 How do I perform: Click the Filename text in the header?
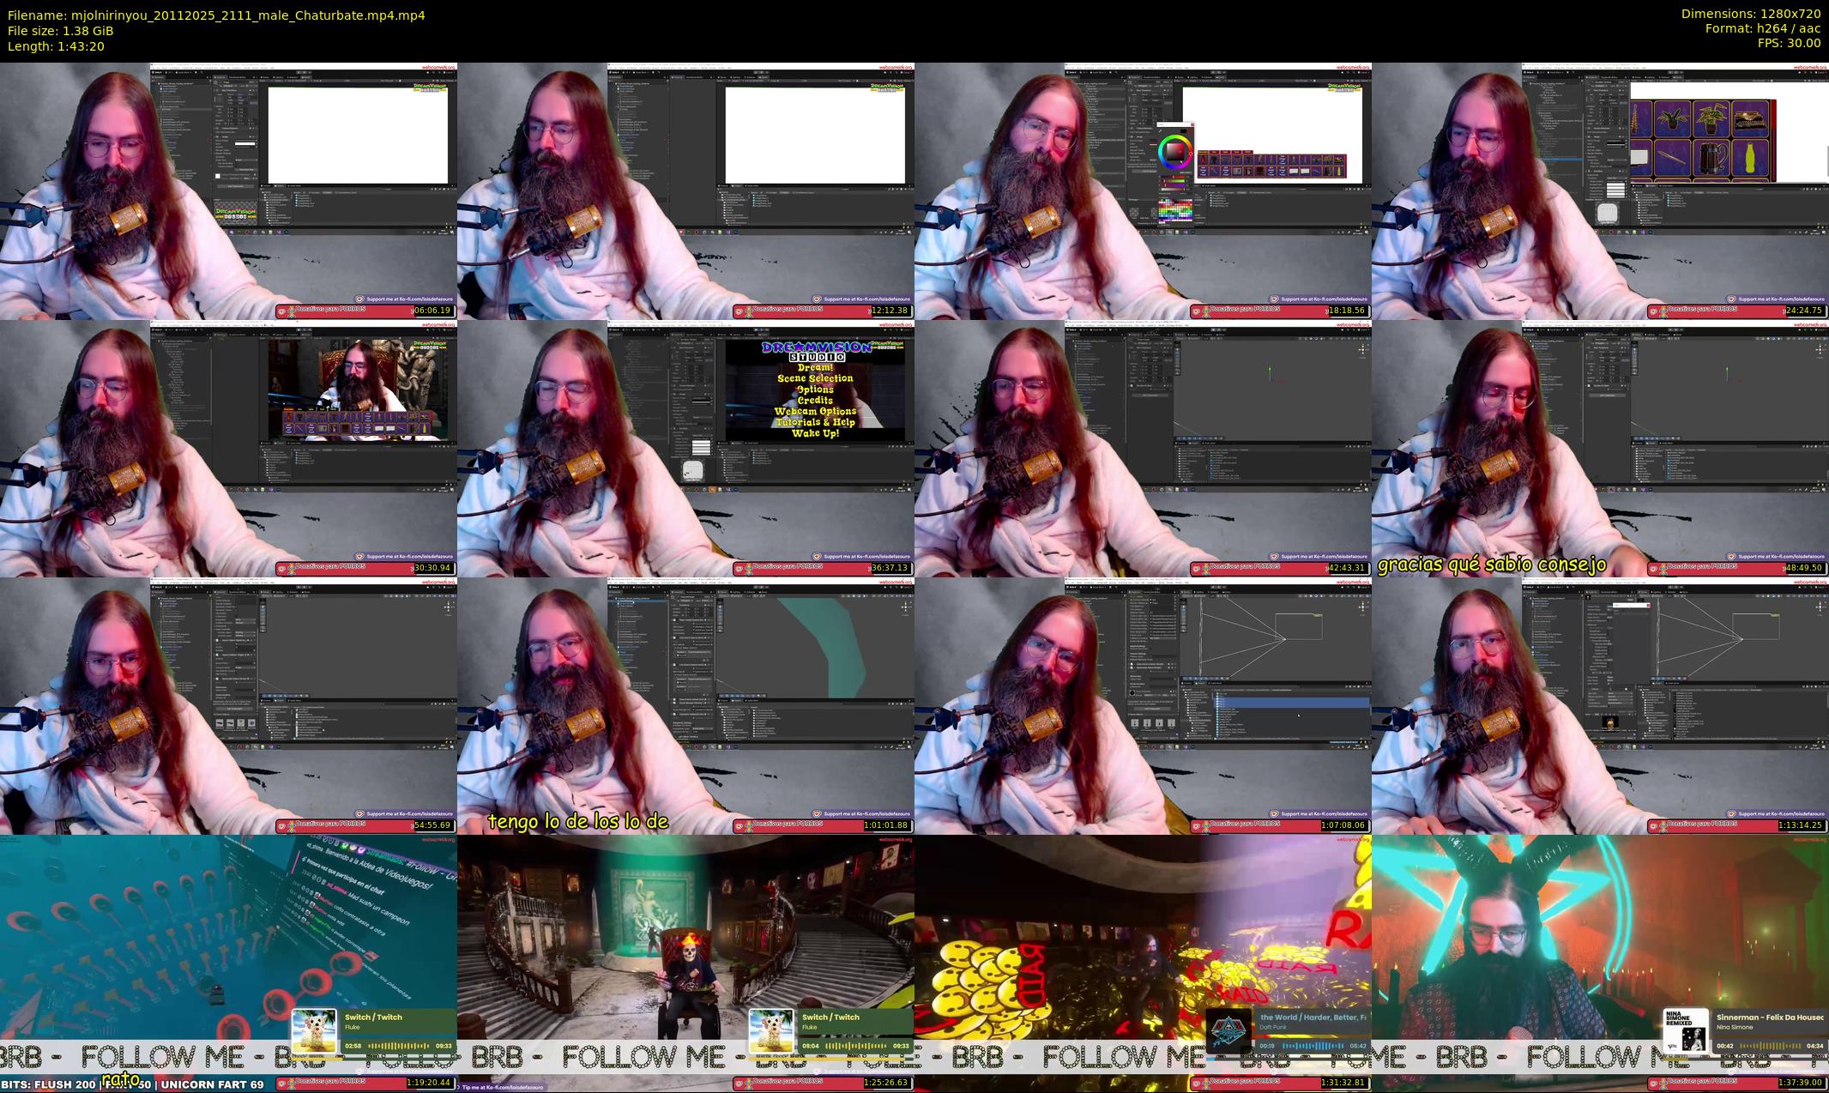coord(216,15)
